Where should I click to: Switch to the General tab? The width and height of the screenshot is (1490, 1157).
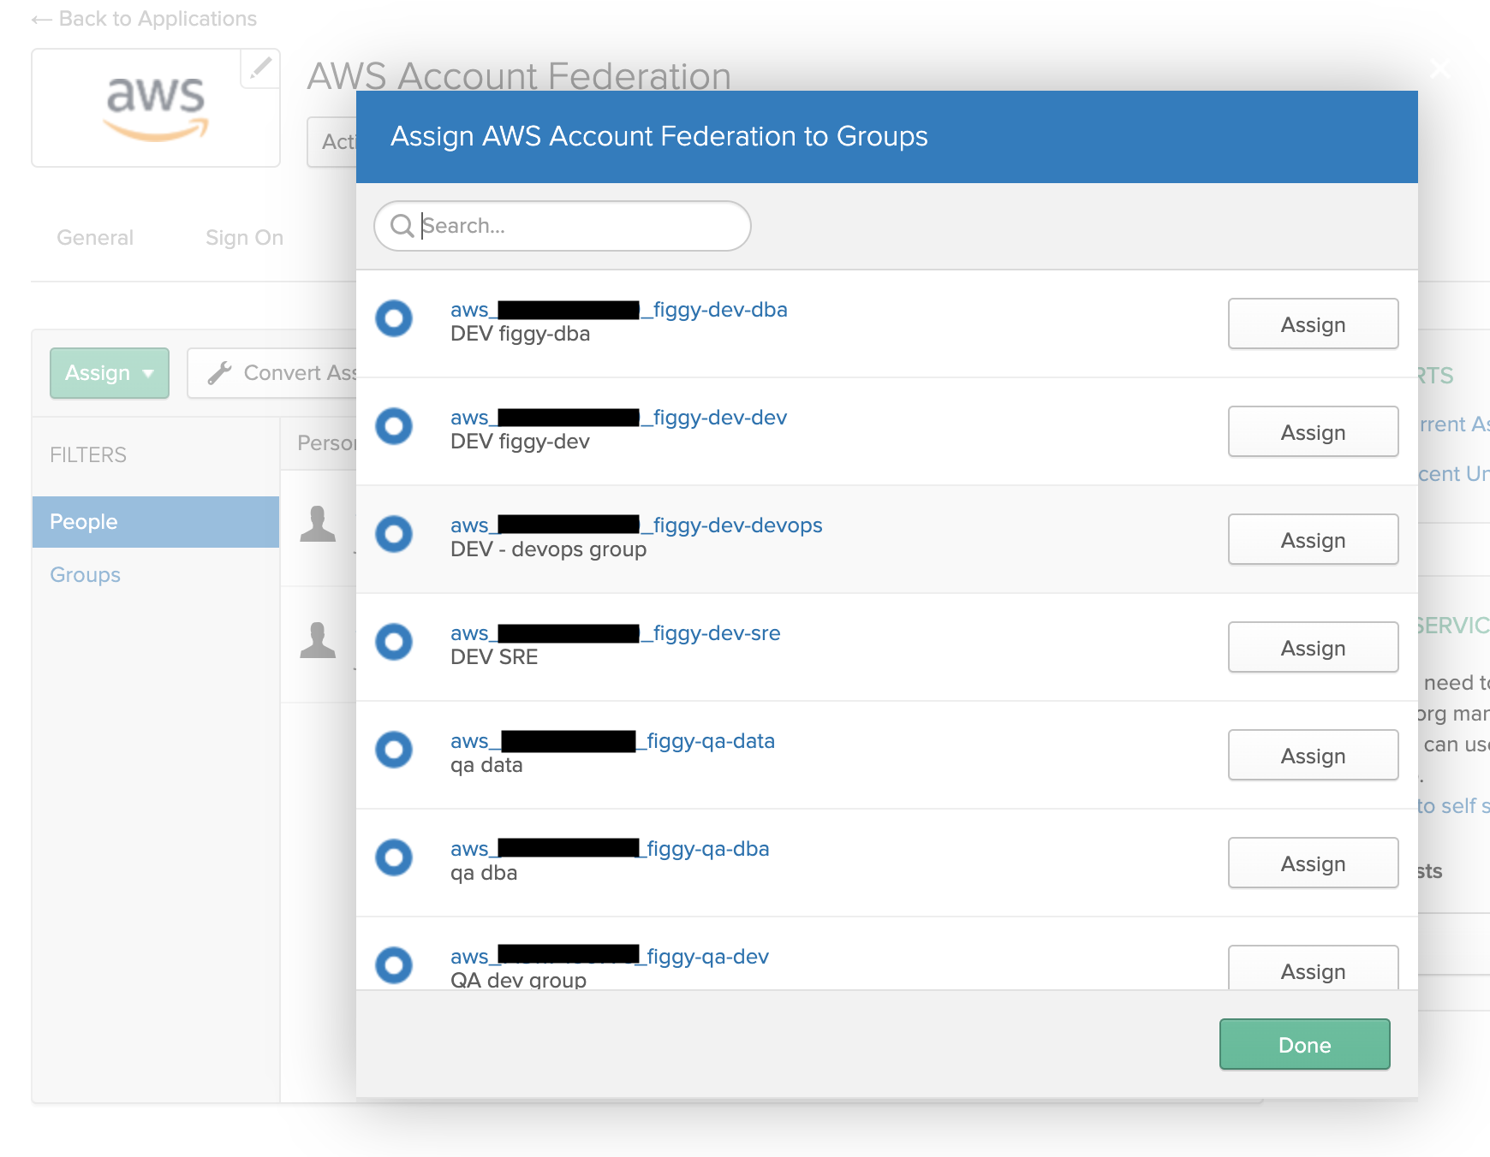pos(94,238)
